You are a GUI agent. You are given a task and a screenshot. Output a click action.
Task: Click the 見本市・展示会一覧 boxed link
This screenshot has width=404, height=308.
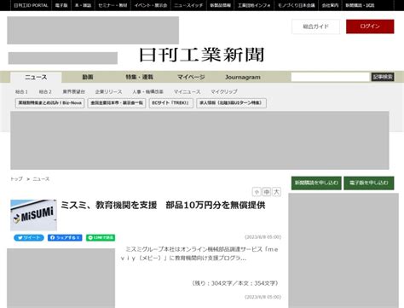(117, 103)
